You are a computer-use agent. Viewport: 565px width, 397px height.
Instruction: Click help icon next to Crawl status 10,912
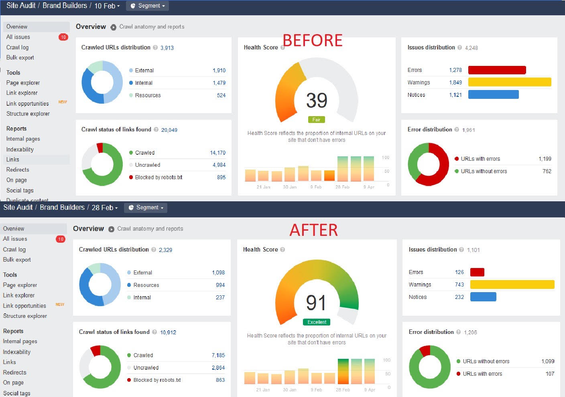[154, 332]
